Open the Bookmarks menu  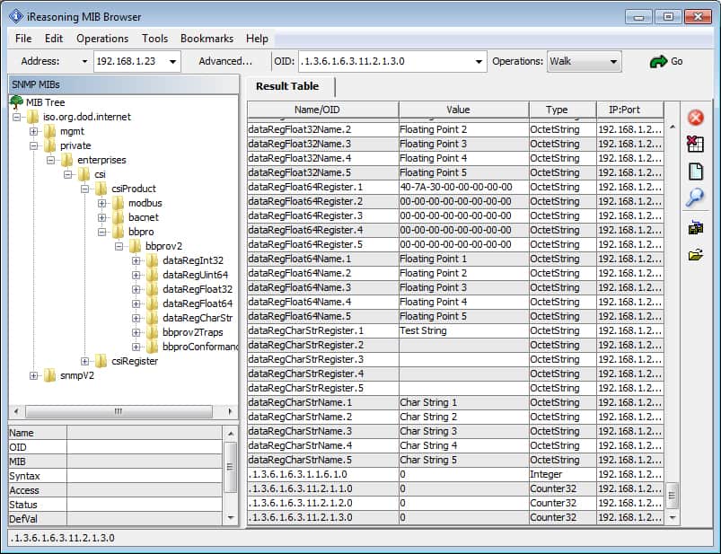coord(207,39)
